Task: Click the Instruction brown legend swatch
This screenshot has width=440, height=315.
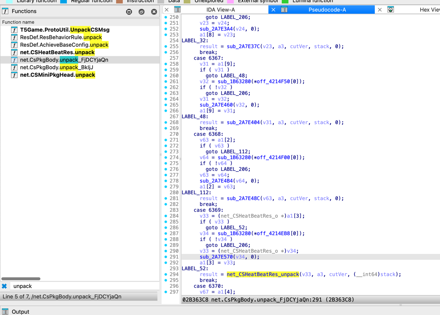Action: tap(119, 1)
